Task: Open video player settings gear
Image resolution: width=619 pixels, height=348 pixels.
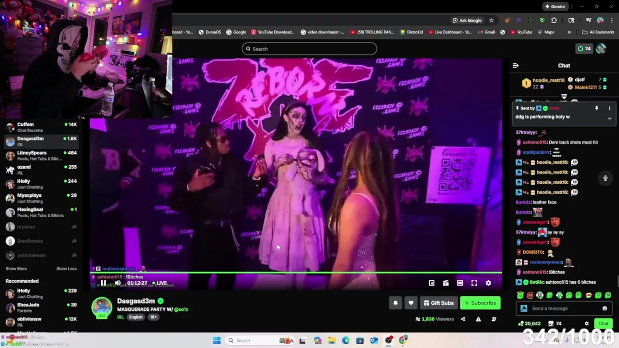Action: click(488, 283)
